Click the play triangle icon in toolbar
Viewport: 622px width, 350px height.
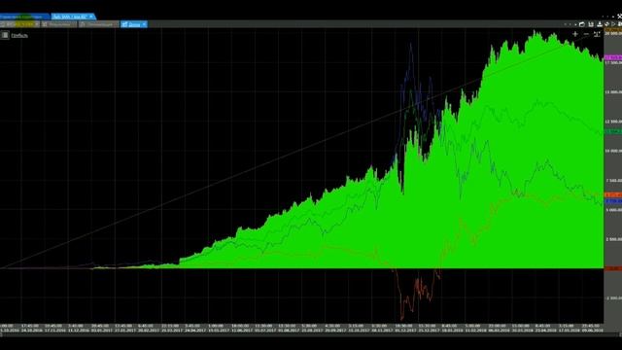[x=613, y=24]
